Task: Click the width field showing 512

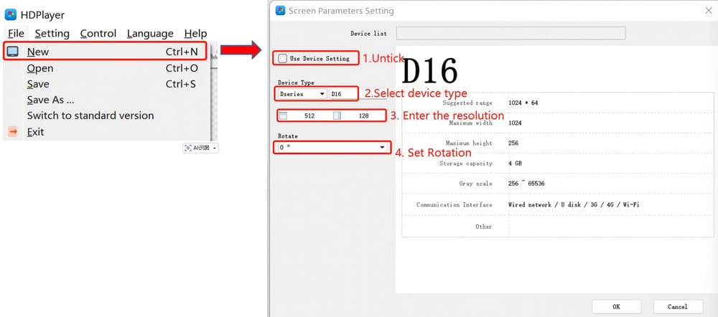Action: [309, 115]
